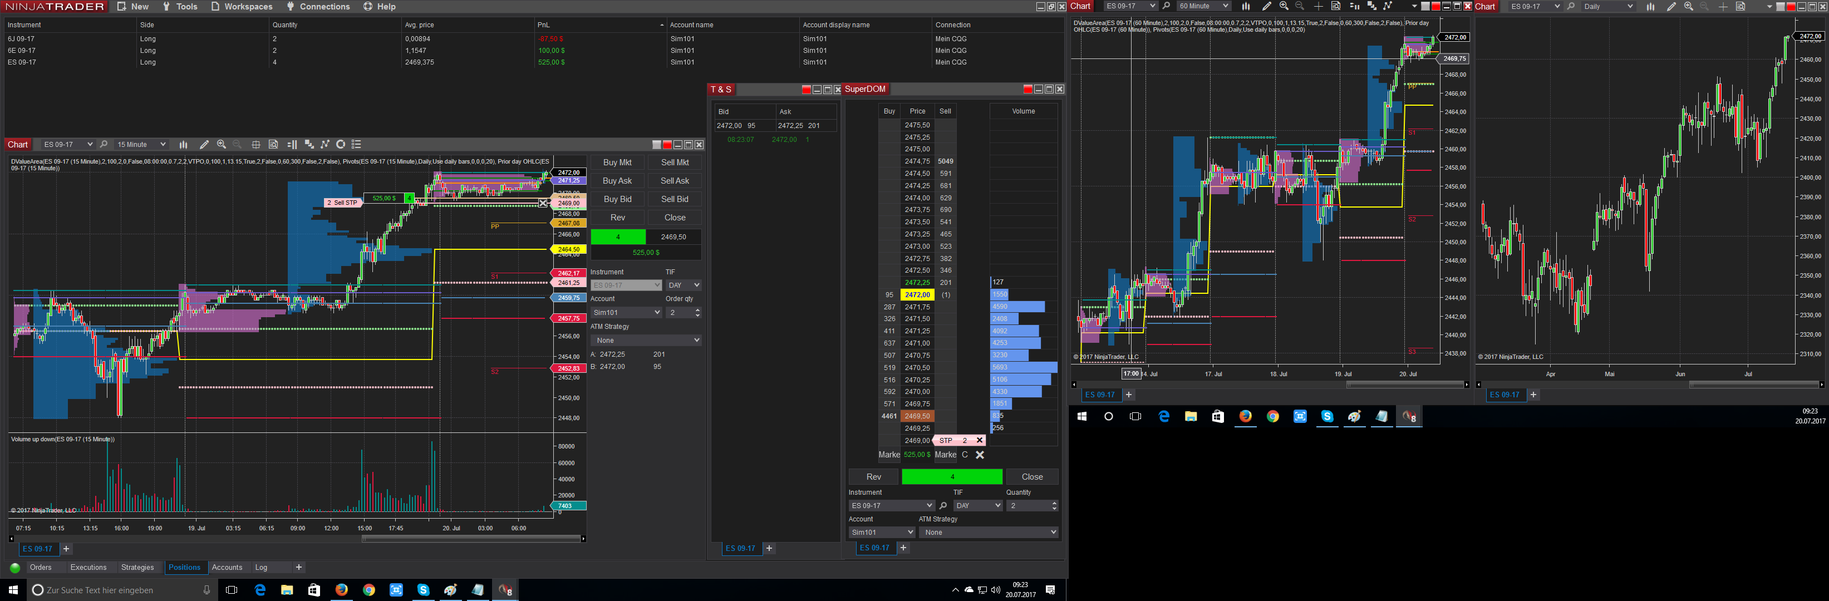1829x601 pixels.
Task: Click Buy Mkt in Chart Trader
Action: (x=618, y=162)
